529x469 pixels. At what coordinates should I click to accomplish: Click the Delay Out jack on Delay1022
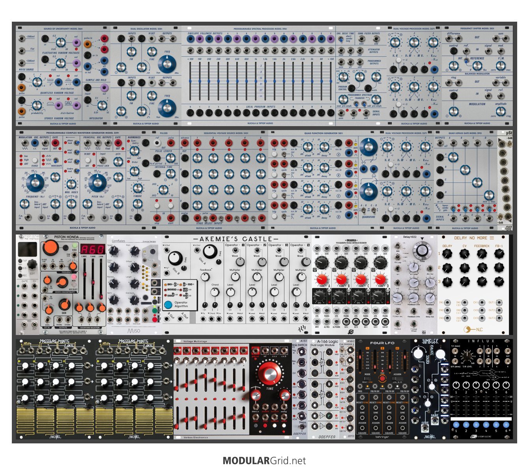coord(430,311)
